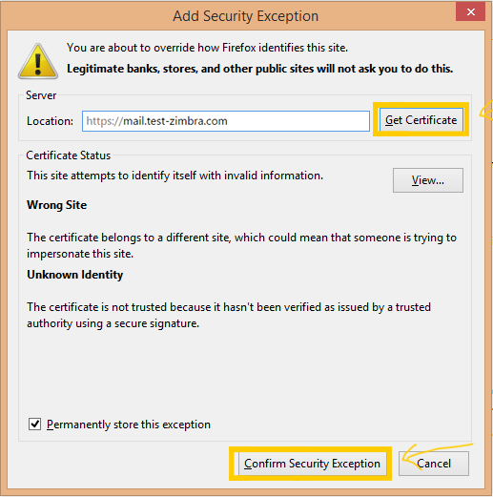Confirm Security Exception
Viewport: 493px width, 497px height.
pos(312,464)
